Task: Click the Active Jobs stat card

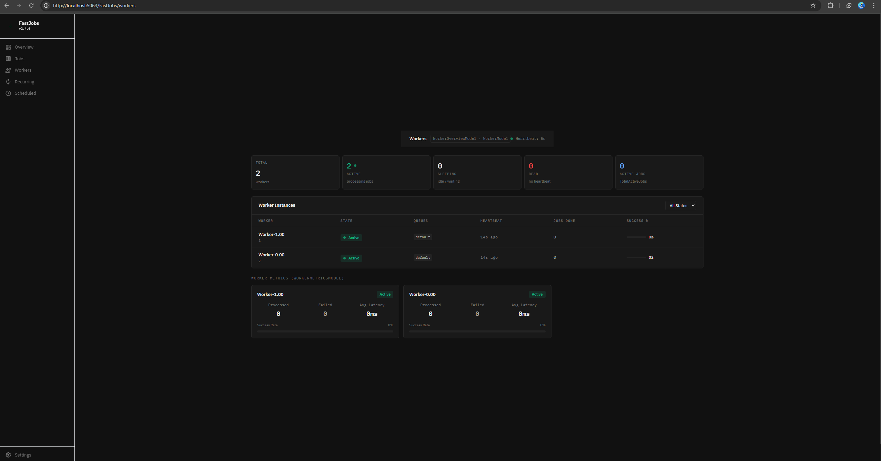Action: 659,172
